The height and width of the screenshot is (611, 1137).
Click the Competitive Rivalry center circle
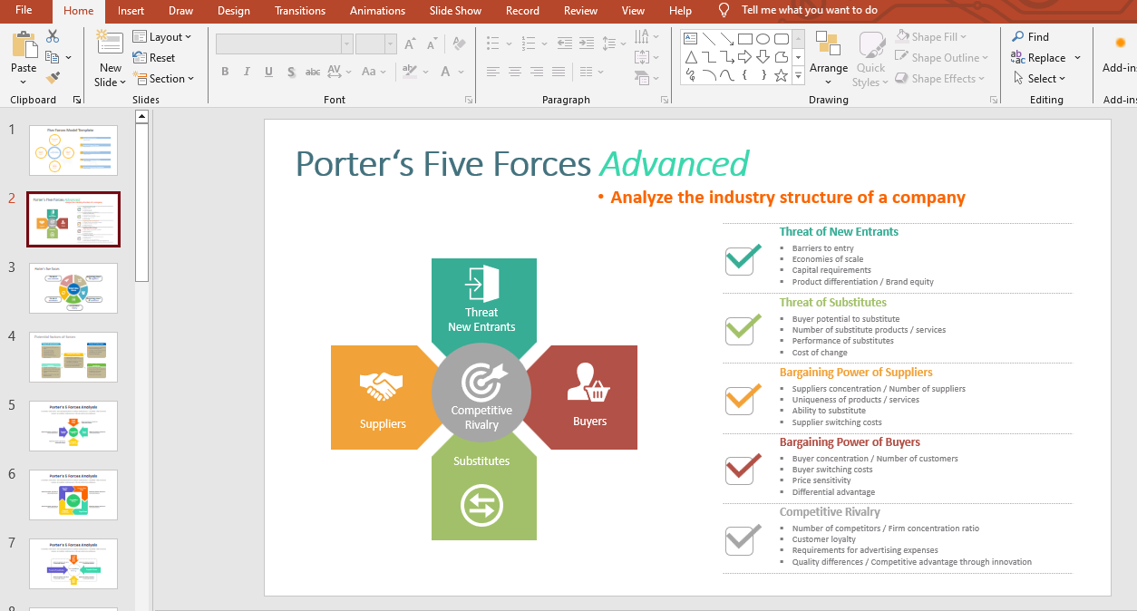click(481, 393)
